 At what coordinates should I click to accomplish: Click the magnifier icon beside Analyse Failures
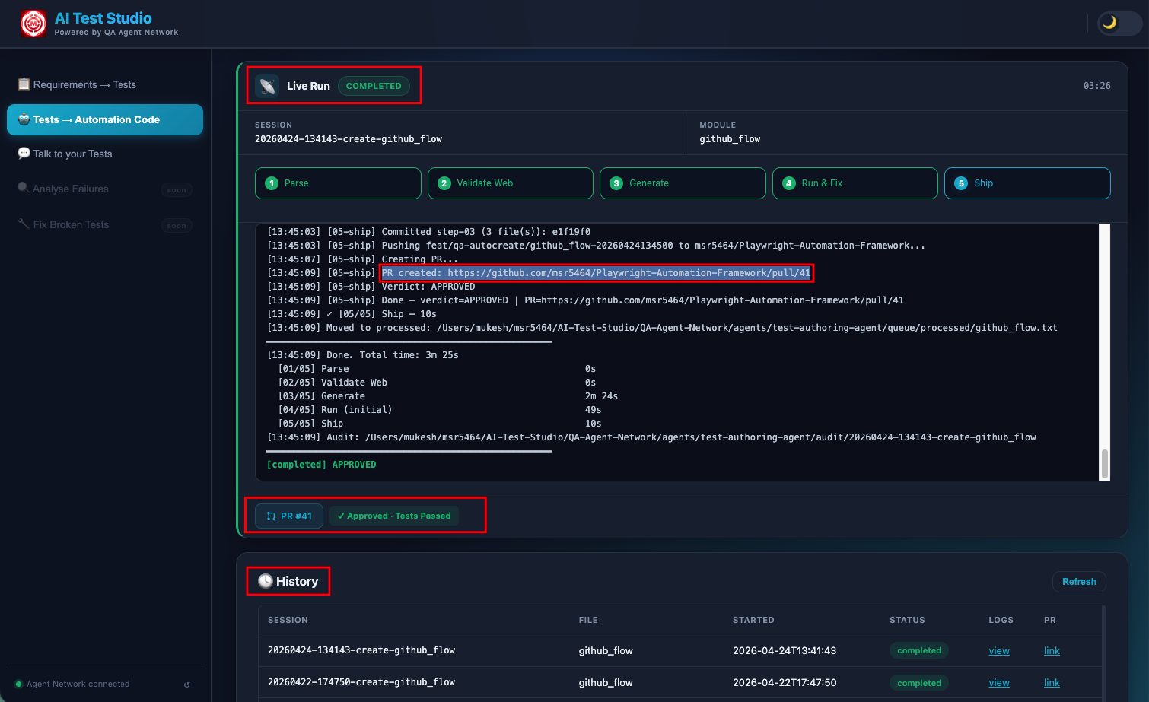pyautogui.click(x=24, y=188)
